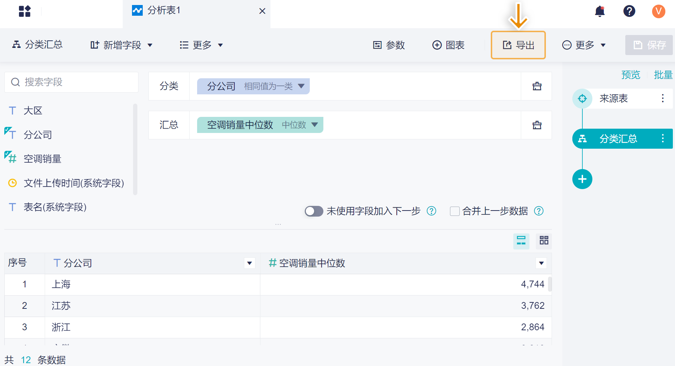Open the app grid home icon
This screenshot has height=366, width=675.
click(25, 11)
